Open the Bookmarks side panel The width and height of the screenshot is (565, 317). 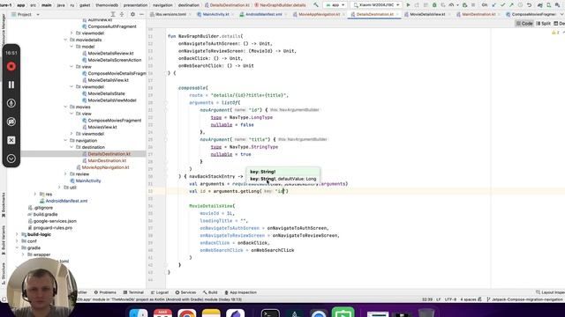click(4, 205)
